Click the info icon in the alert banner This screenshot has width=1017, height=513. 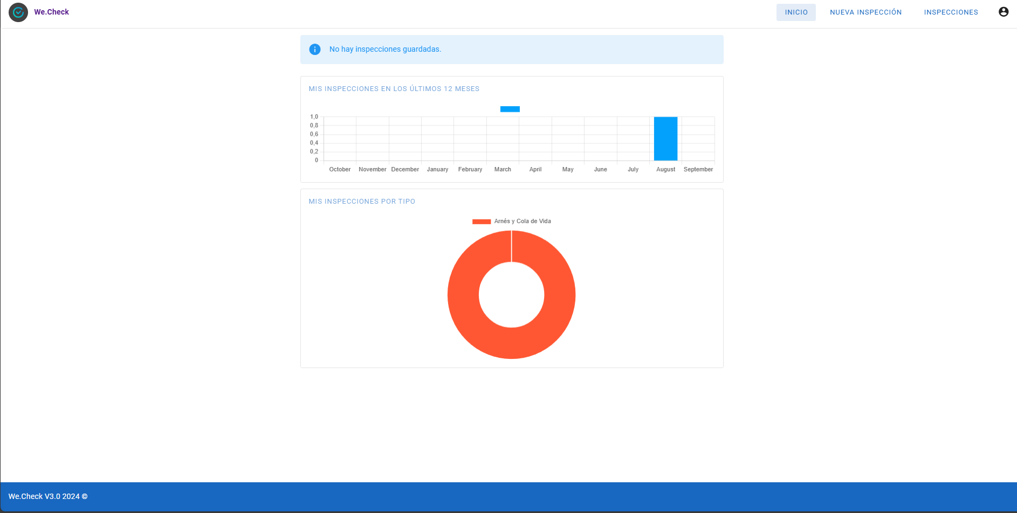coord(315,50)
